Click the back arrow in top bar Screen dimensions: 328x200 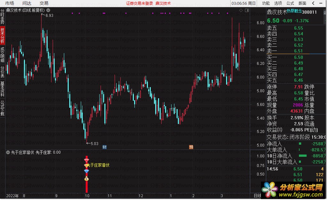tap(313, 3)
